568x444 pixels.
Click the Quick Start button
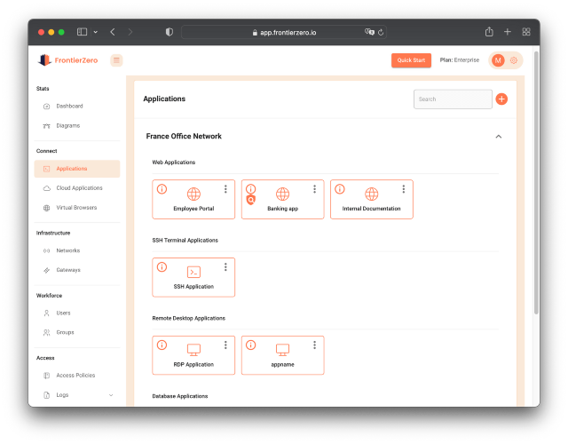411,60
